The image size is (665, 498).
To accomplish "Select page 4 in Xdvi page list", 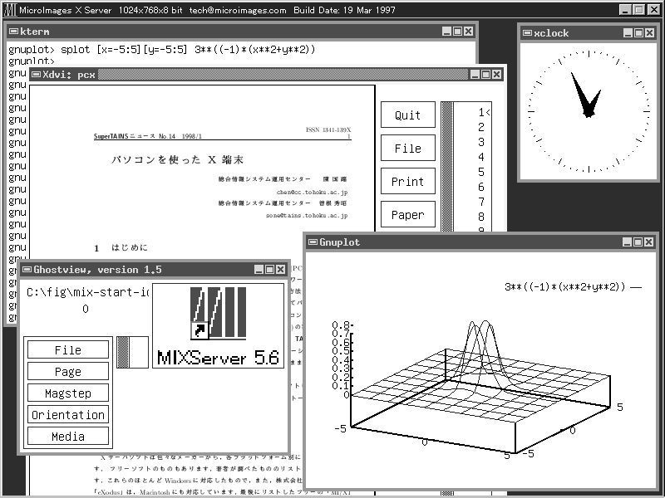I will coord(481,157).
